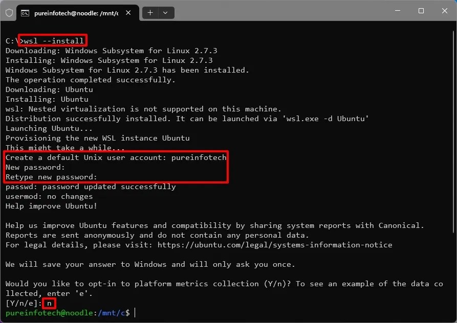Click 'Create a default Unix user account' line
The width and height of the screenshot is (457, 323).
point(116,158)
